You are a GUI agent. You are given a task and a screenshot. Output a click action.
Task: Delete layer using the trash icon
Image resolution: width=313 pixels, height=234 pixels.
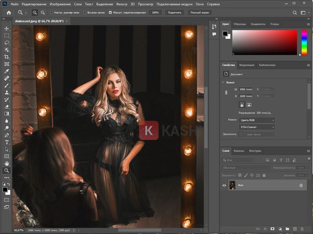(302, 229)
